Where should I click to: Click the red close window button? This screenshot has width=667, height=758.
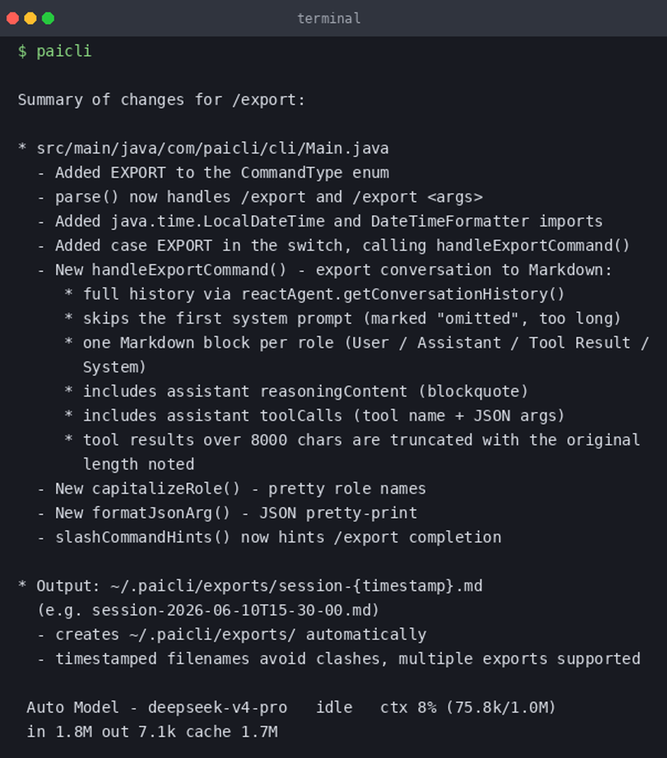click(13, 18)
